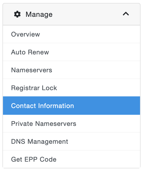Open the Nameservers section

click(x=71, y=70)
